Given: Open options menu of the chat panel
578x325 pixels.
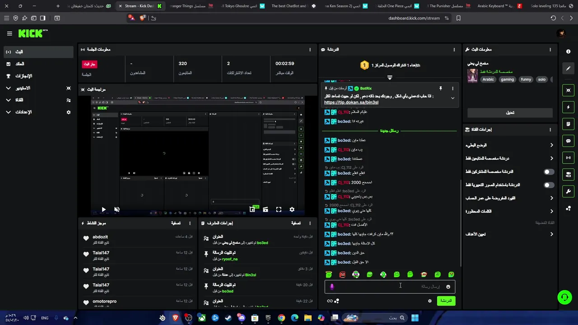Looking at the screenshot, I should click(454, 50).
